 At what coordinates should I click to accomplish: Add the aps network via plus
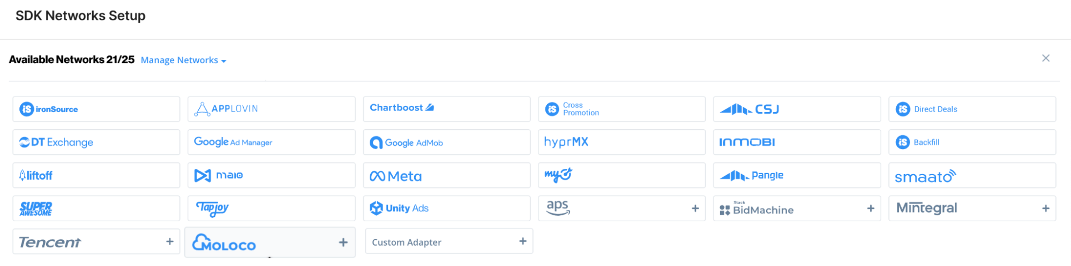point(695,208)
